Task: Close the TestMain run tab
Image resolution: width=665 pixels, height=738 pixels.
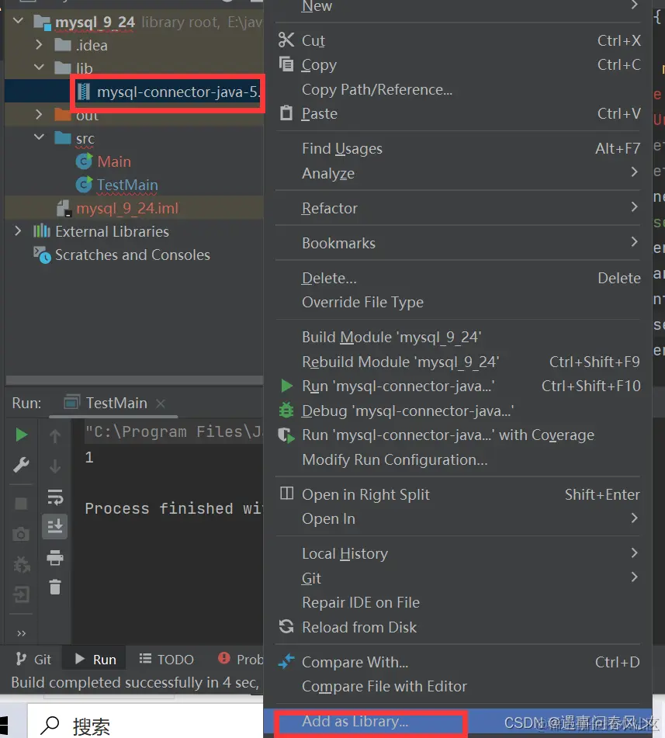Action: pos(161,404)
